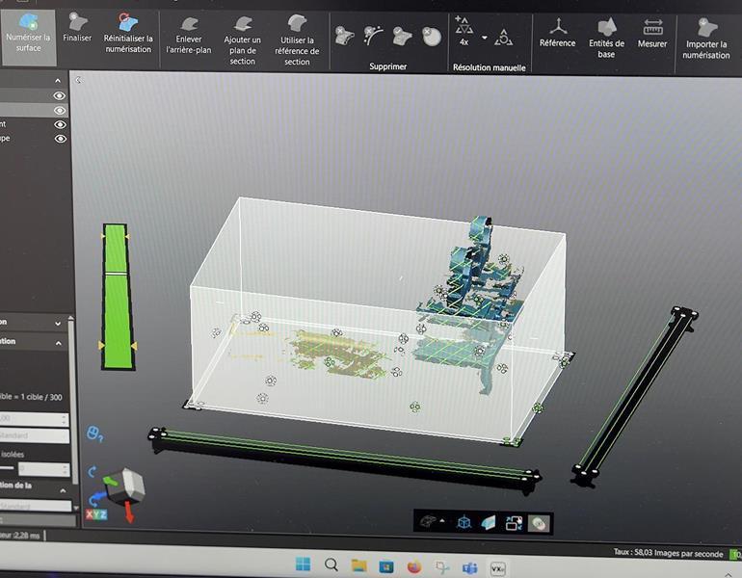Screen dimensions: 742x578
Task: Open the lower Standard dropdown field
Action: [35, 506]
